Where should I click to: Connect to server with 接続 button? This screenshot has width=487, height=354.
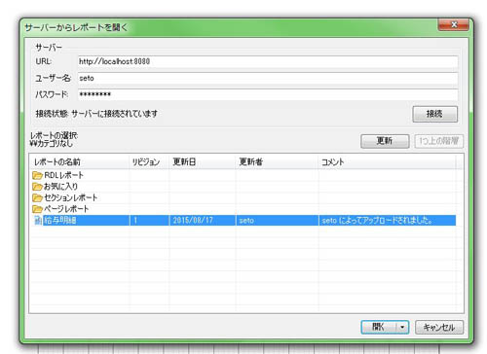(x=435, y=114)
